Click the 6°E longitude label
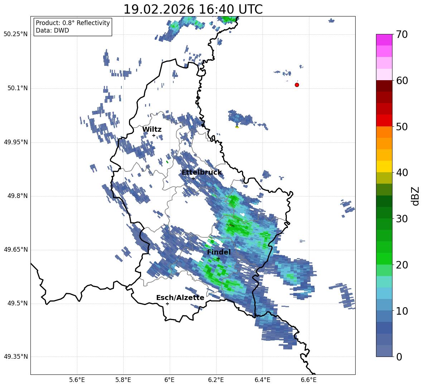The width and height of the screenshot is (424, 387). pos(169,380)
